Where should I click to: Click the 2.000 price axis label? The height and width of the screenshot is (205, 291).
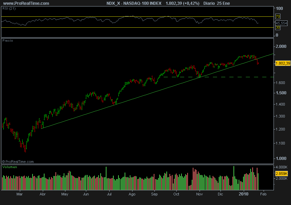pyautogui.click(x=281, y=46)
